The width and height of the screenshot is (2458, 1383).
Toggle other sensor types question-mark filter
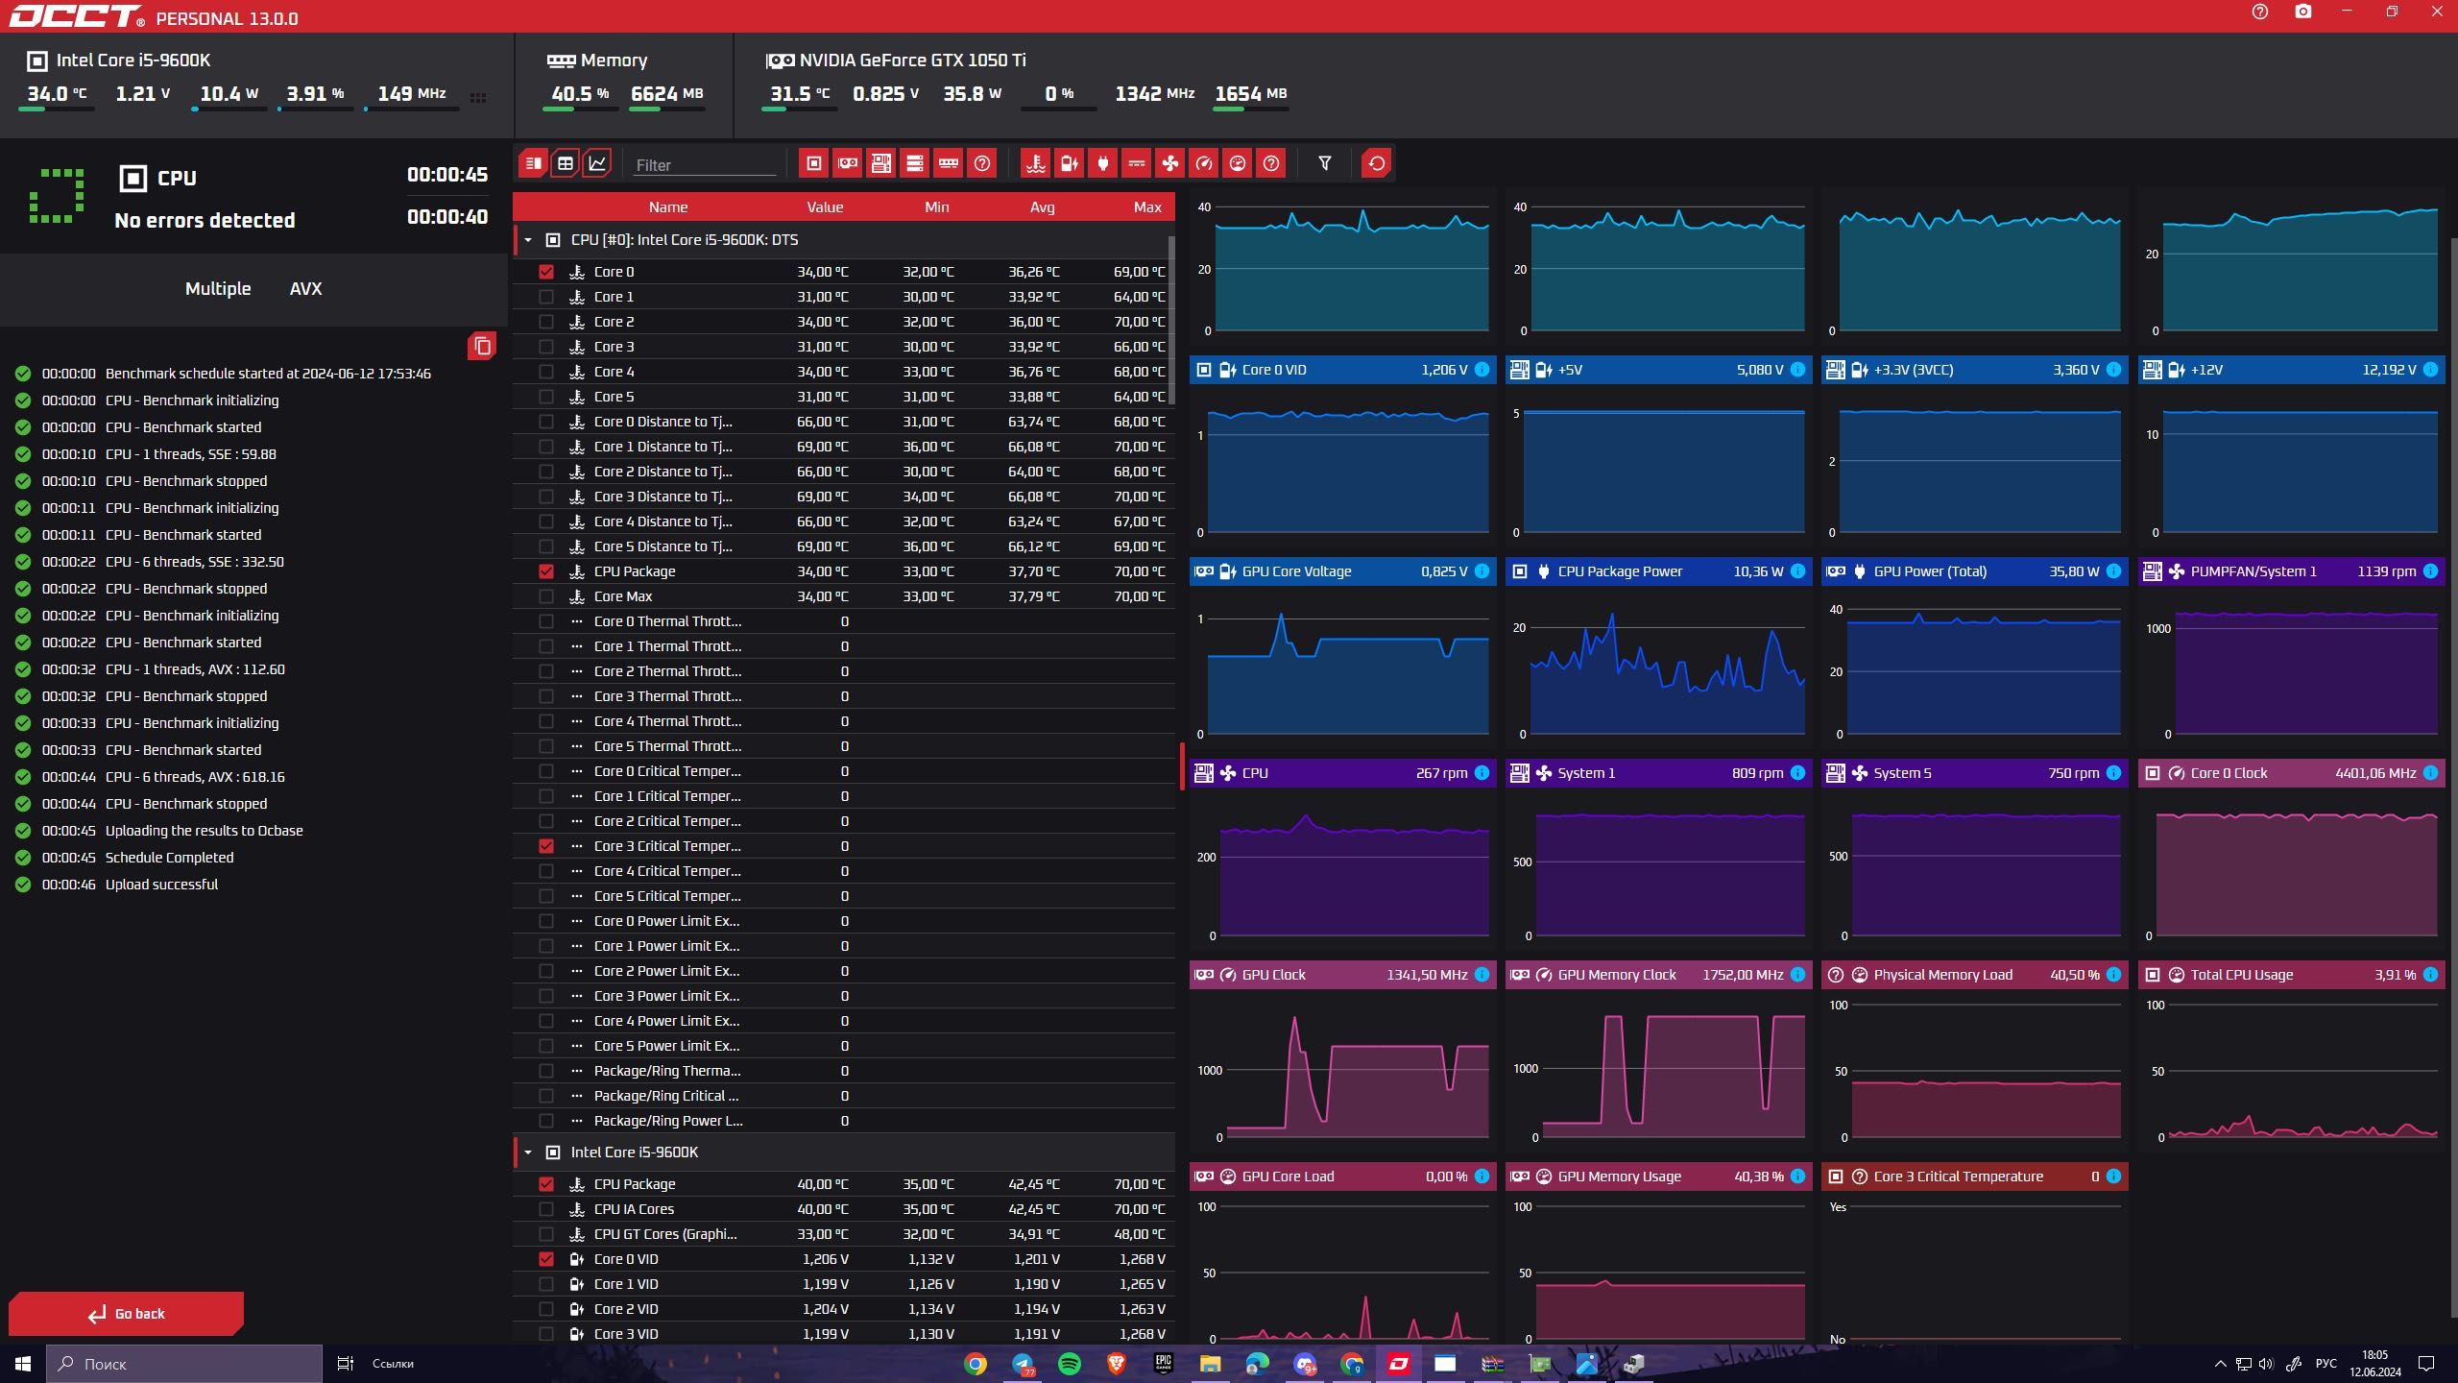point(1271,163)
